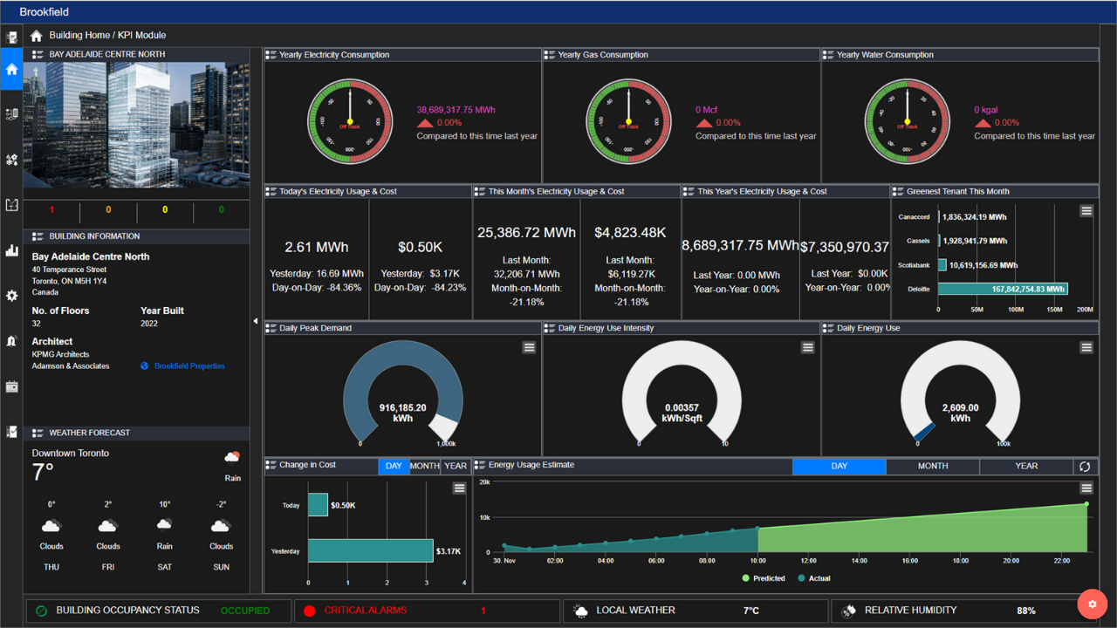Screen dimensions: 1117x628
Task: Select YEAR tab in Change in Cost
Action: coord(456,466)
